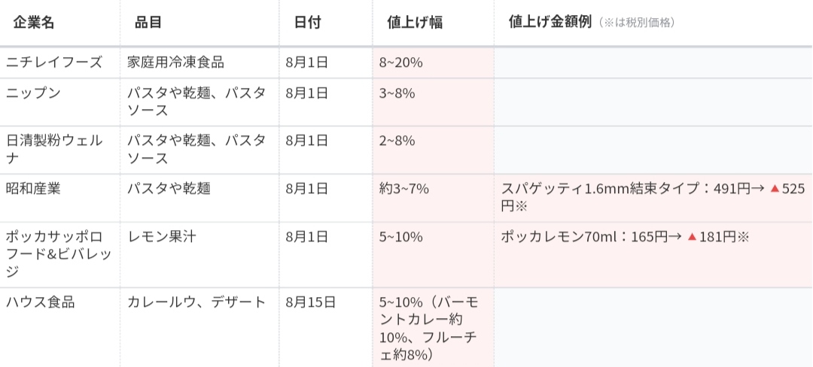Click the red triangle before 181円
Screen dimensions: 813x367
pyautogui.click(x=692, y=237)
